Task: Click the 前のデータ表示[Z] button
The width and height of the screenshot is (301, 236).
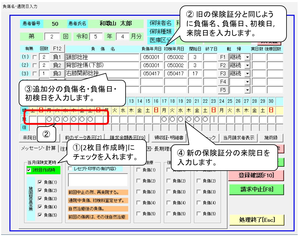Action: [83, 138]
